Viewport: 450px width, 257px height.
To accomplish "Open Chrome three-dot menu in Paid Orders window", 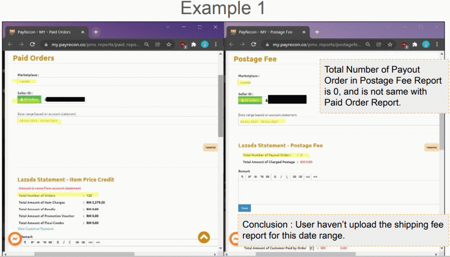I will coord(216,44).
